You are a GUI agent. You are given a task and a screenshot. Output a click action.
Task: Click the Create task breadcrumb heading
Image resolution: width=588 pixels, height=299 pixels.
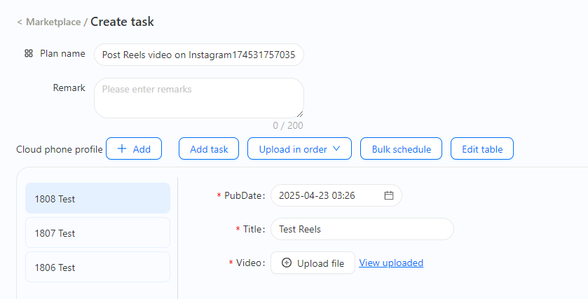tap(122, 22)
